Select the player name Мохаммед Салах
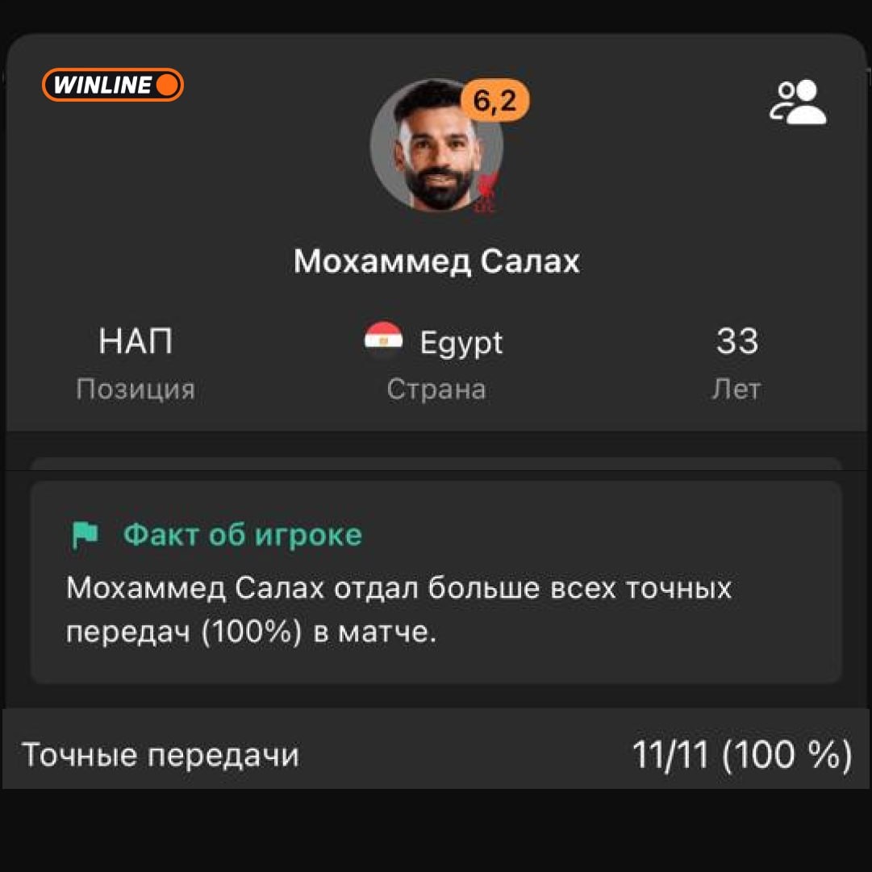This screenshot has width=872, height=872. (436, 261)
